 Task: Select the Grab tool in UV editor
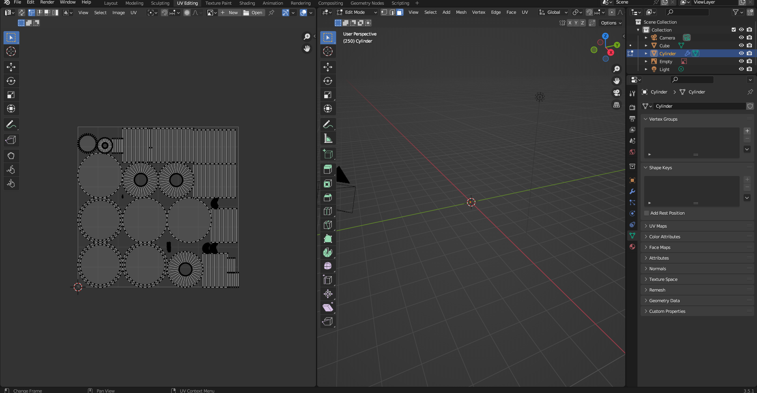tap(11, 156)
